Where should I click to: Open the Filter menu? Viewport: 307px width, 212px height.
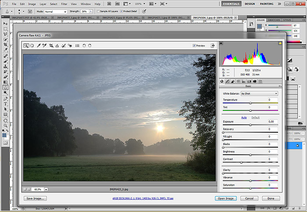pyautogui.click(x=64, y=4)
